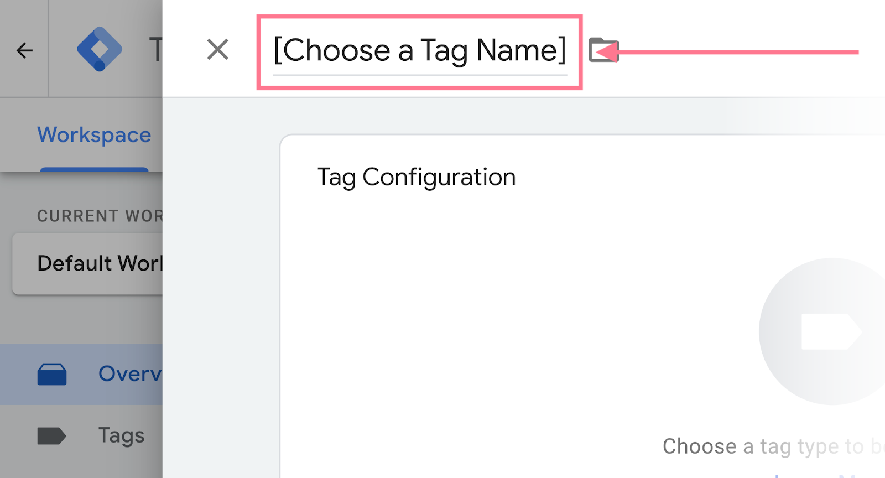This screenshot has width=885, height=478.
Task: Select Tags from the sidebar menu
Action: (121, 436)
